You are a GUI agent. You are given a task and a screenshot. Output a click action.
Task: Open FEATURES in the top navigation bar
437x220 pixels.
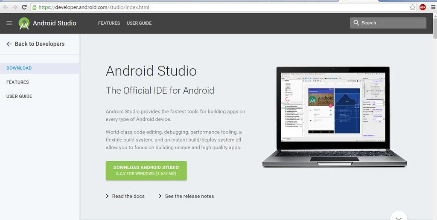[x=109, y=23]
